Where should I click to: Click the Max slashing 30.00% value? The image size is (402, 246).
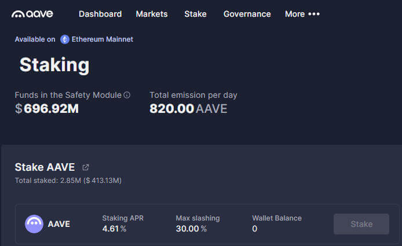(x=191, y=229)
